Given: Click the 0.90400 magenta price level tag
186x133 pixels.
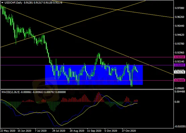Looking at the screenshot, I should [180, 80].
